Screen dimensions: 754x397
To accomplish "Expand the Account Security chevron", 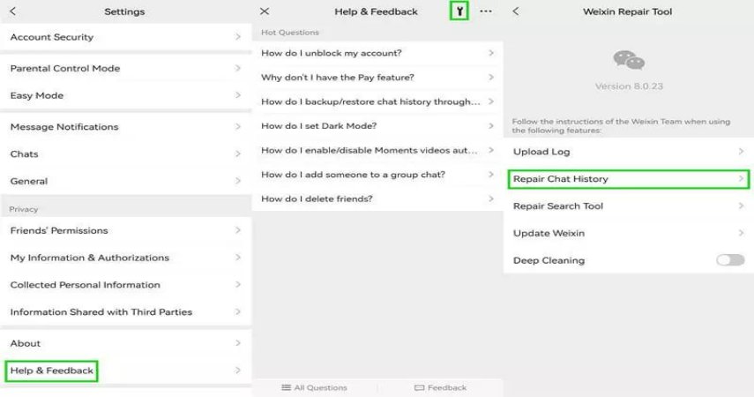I will (238, 37).
